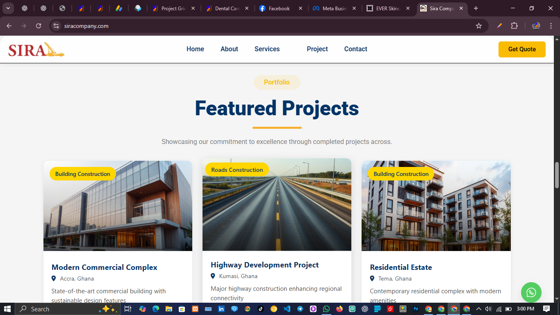Image resolution: width=560 pixels, height=315 pixels.
Task: Open XAMPP from the taskbar
Action: [x=195, y=309]
